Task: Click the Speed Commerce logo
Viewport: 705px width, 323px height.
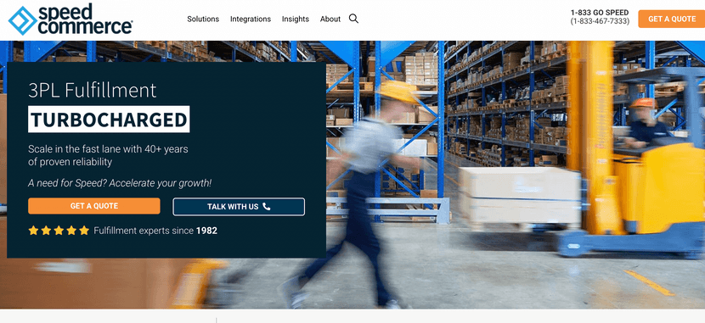Action: [70, 19]
